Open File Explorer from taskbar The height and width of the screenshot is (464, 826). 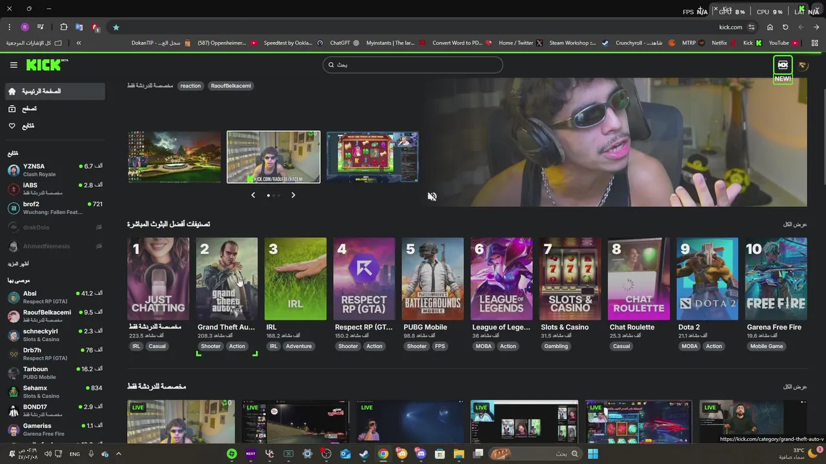(459, 454)
